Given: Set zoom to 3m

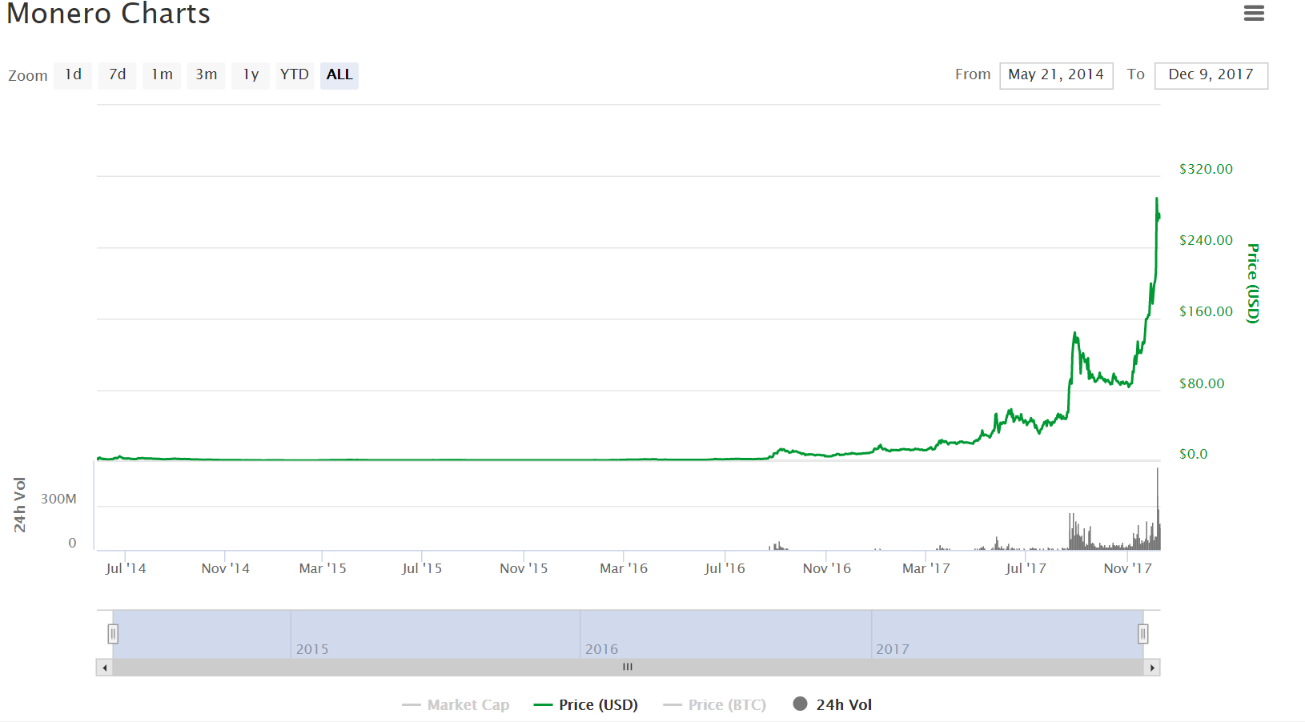Looking at the screenshot, I should (x=206, y=75).
